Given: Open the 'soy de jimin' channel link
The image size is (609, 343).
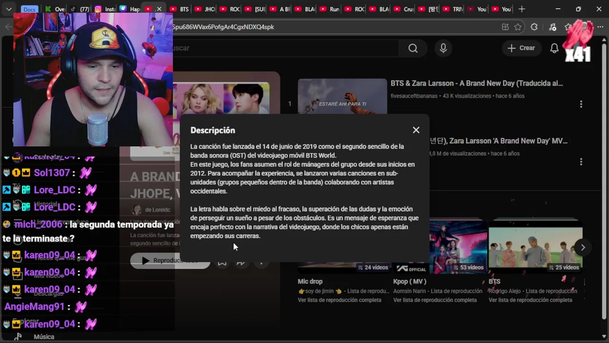Looking at the screenshot, I should click(320, 291).
